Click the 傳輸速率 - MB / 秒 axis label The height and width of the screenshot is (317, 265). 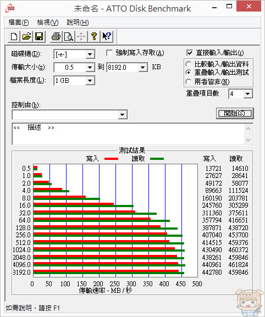[106, 291]
